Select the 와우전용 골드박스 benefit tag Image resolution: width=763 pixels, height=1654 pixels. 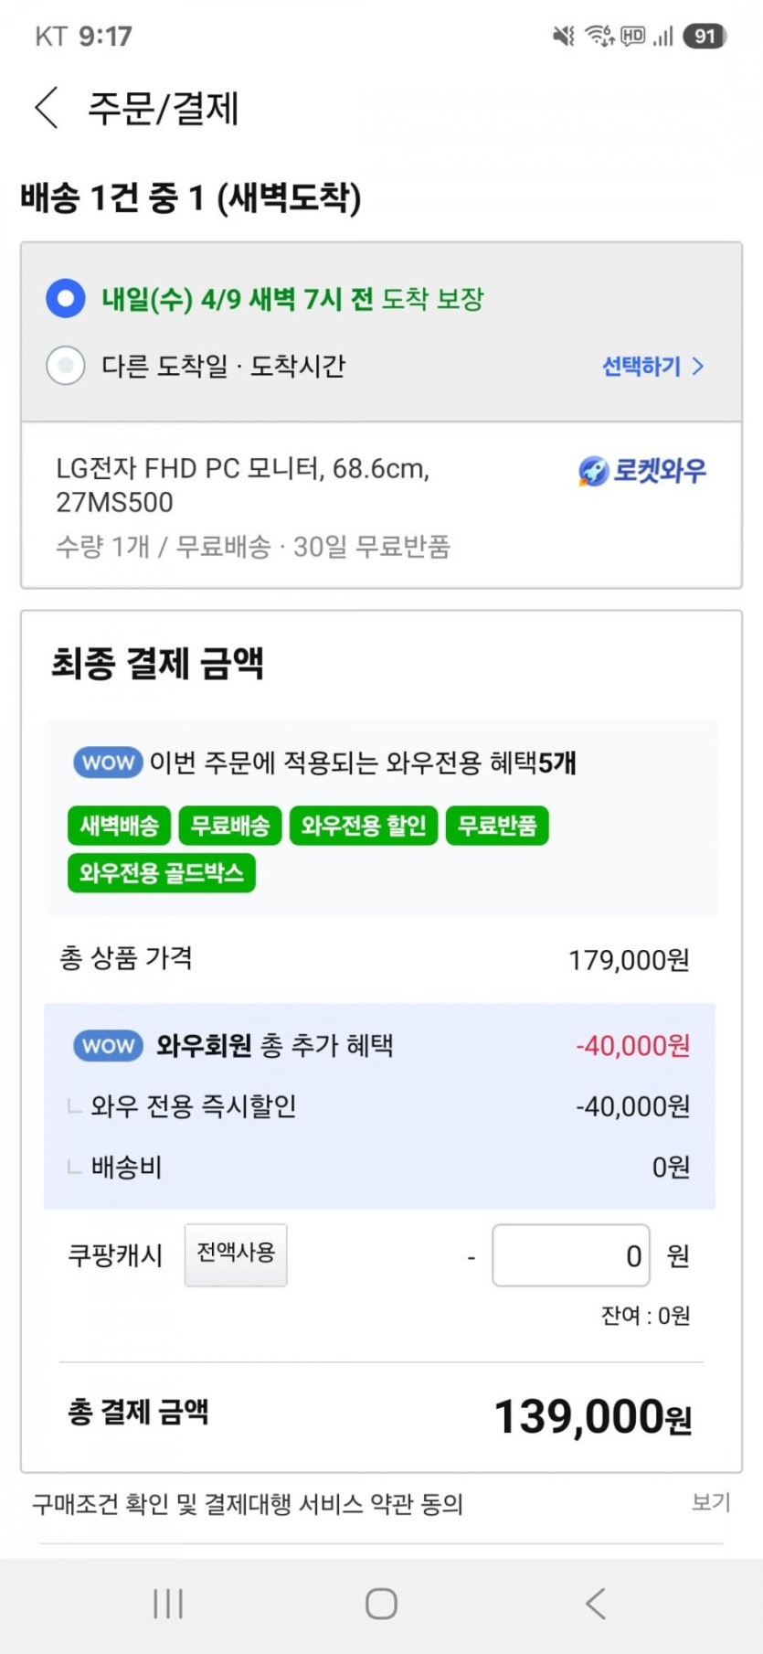pos(162,872)
